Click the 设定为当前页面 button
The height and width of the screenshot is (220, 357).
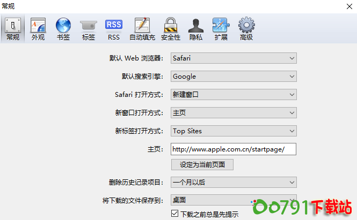(x=202, y=164)
